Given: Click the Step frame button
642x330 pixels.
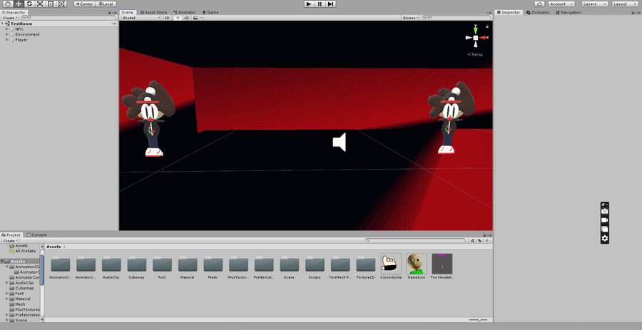Looking at the screenshot, I should pyautogui.click(x=330, y=4).
